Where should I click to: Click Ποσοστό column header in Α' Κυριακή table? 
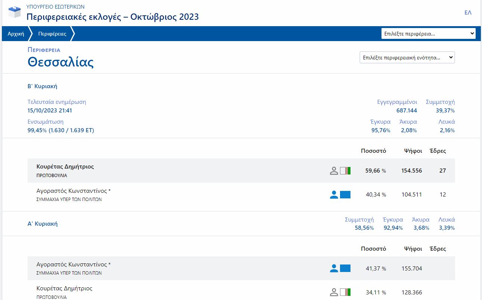tap(374, 248)
